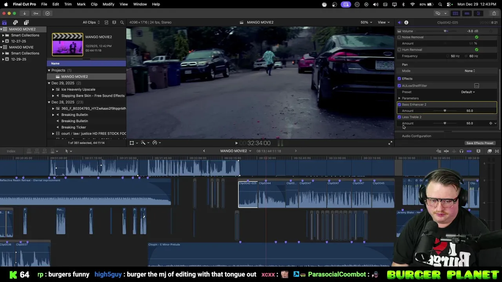Open the browser search magnifier

122,22
